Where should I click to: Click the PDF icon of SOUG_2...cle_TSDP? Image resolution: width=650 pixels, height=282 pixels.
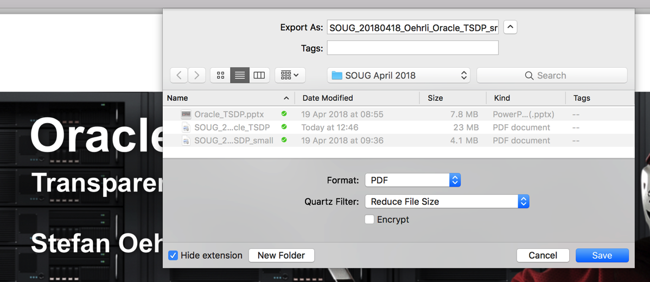pos(187,127)
